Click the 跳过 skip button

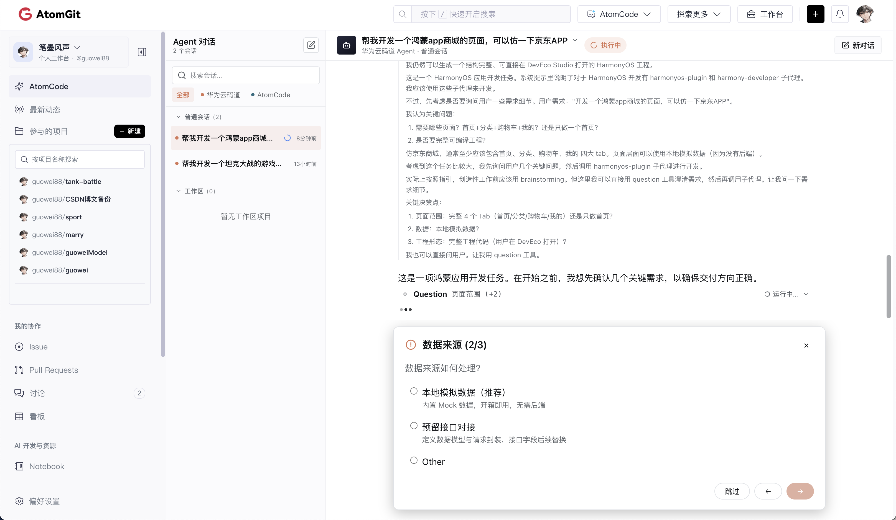pos(732,491)
